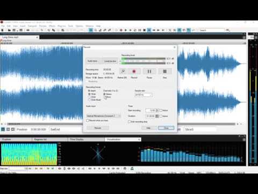Click the Loop playback icon in the main toolbar
Viewport: 258px width, 194px height.
click(x=135, y=30)
